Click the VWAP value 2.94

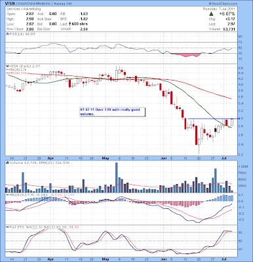84,29
